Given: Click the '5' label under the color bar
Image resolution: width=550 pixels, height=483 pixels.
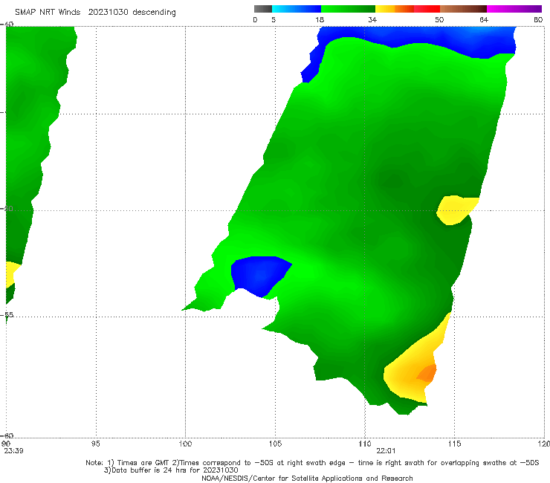Looking at the screenshot, I should (274, 20).
